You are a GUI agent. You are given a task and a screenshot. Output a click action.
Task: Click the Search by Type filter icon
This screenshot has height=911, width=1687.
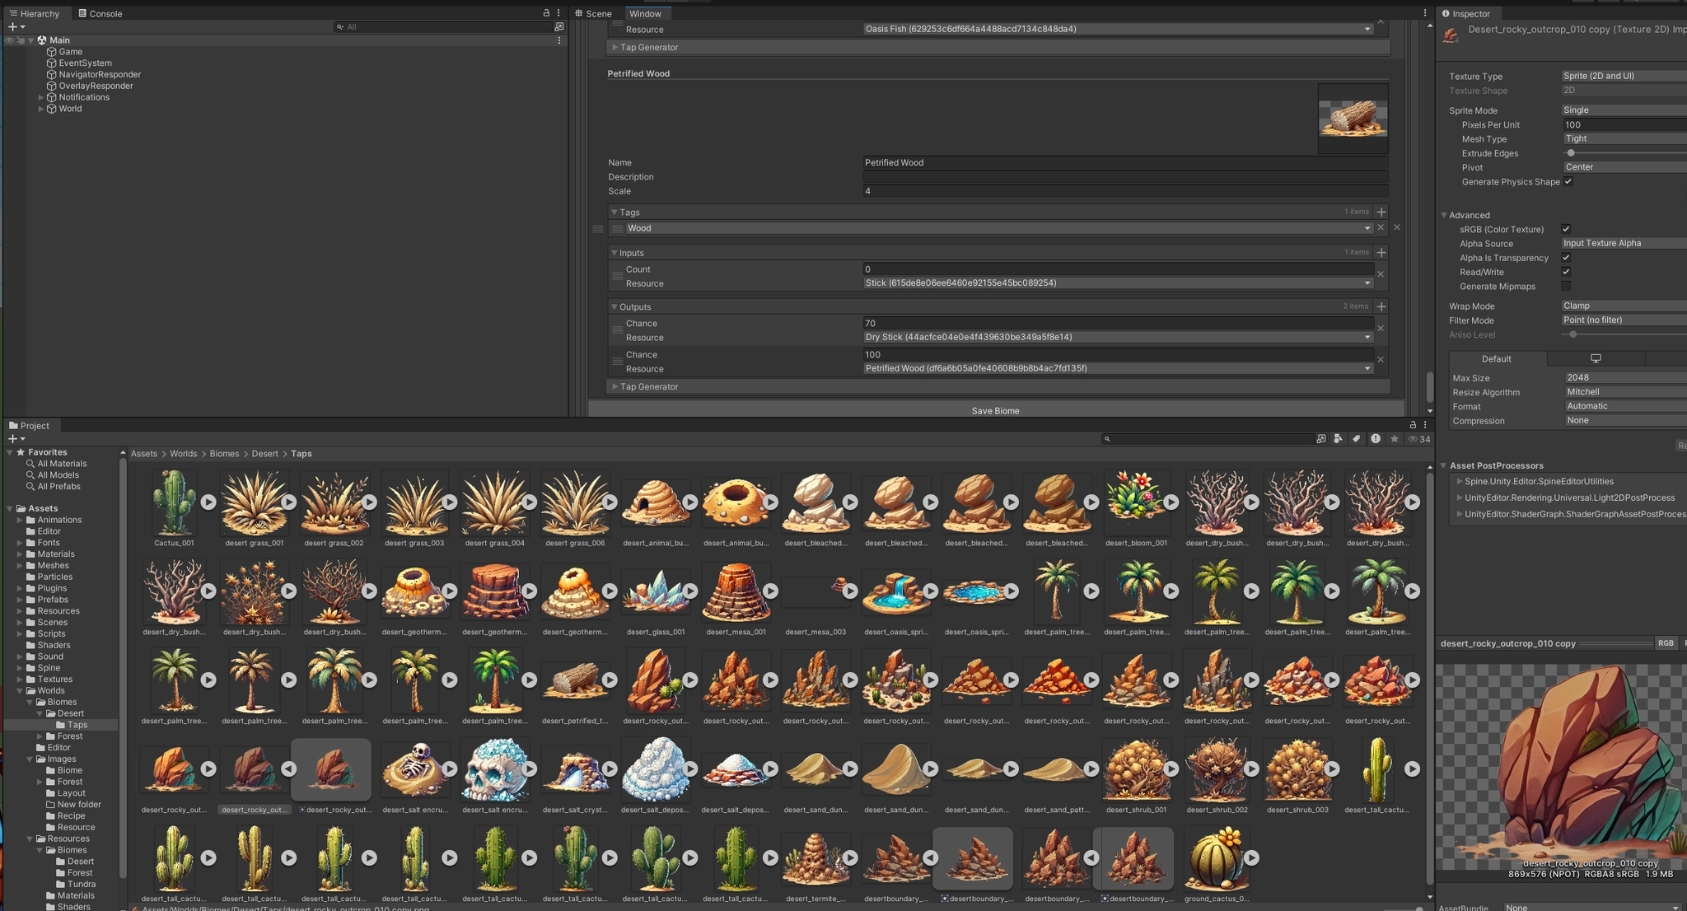[x=1338, y=439]
